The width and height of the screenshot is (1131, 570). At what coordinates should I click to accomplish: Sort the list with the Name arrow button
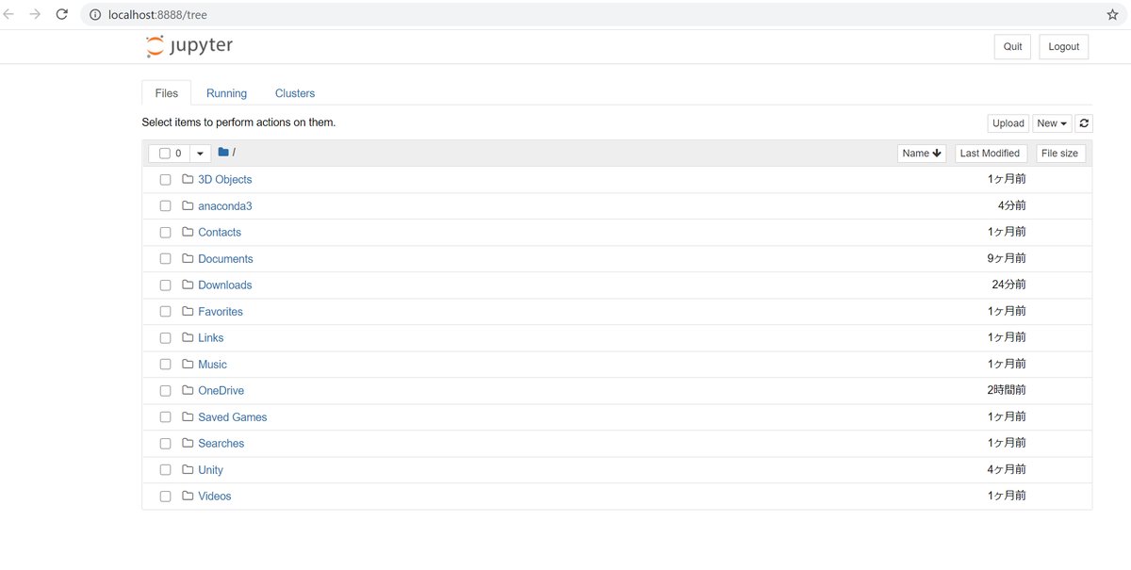[x=922, y=154]
